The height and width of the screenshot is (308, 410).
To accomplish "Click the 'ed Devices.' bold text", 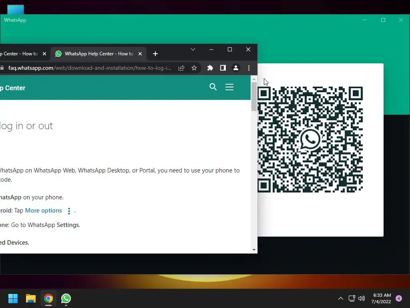I will pyautogui.click(x=14, y=243).
